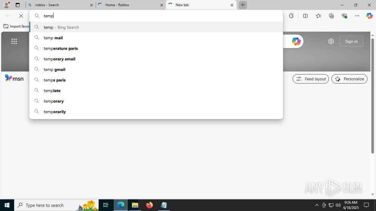Image resolution: width=376 pixels, height=211 pixels.
Task: Toggle Split screen icon
Action: (305, 16)
